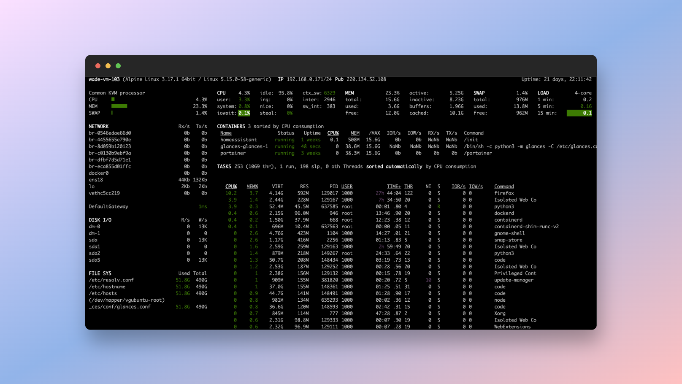The width and height of the screenshot is (682, 384).
Task: Click the _ces/conf/glances.conf entry
Action: 119,307
